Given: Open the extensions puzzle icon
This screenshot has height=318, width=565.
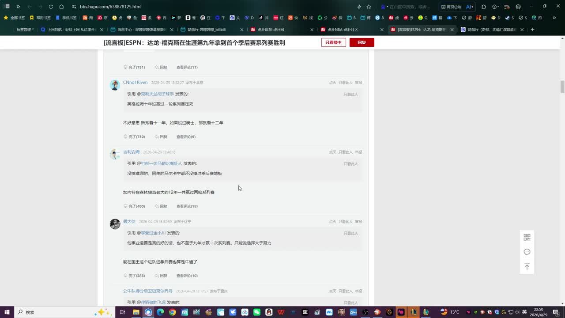Looking at the screenshot, I should click(x=484, y=7).
